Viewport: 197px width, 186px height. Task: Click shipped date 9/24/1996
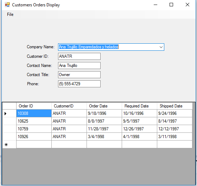point(174,113)
